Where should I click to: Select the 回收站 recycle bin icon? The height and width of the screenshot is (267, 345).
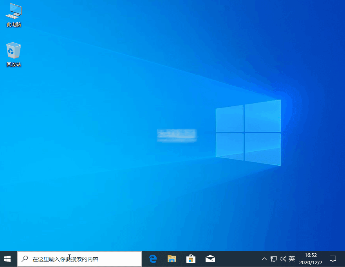14,54
